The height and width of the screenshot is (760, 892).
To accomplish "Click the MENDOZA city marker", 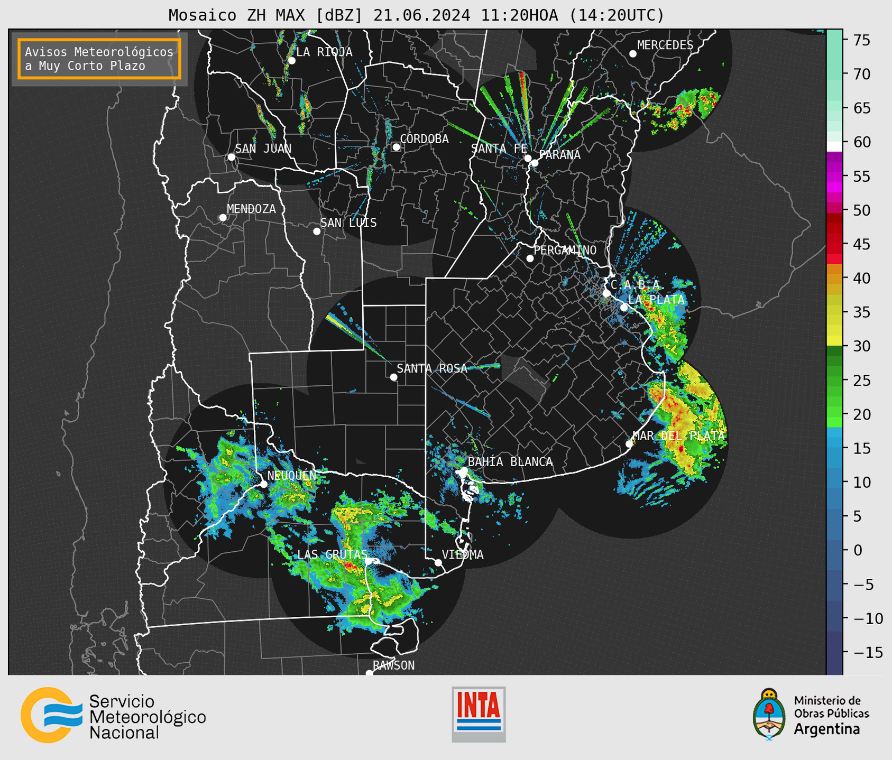I will click(x=223, y=218).
